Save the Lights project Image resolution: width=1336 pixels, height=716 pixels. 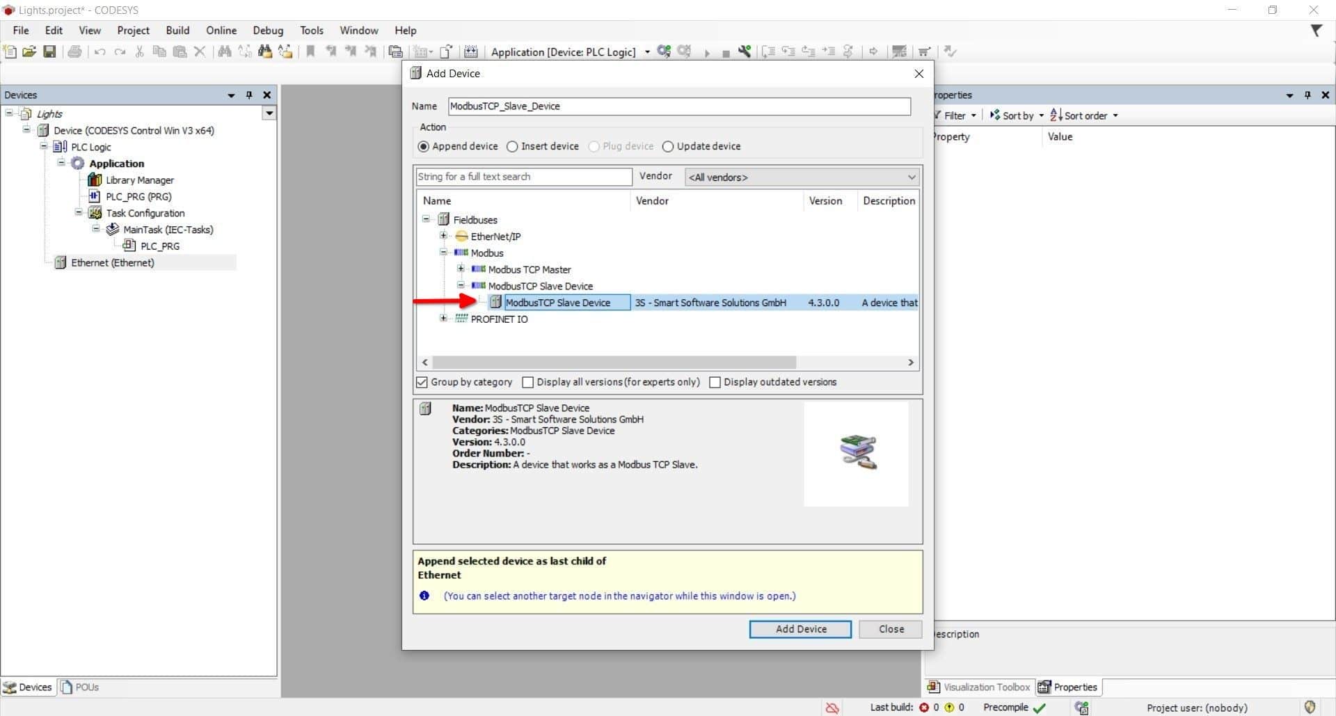[x=49, y=51]
